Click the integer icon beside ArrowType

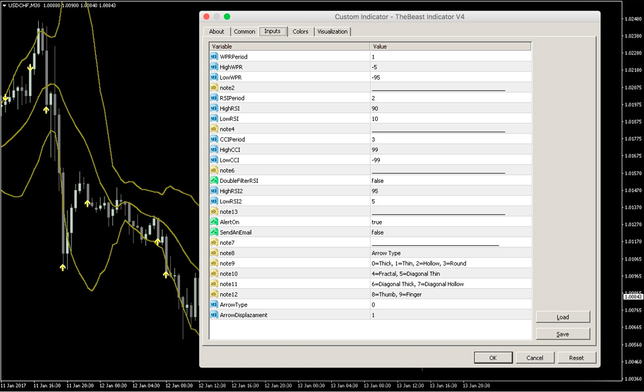(x=214, y=305)
